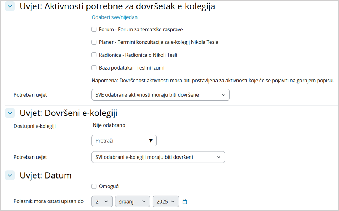Viewport: 339px width, 211px height.
Task: Collapse the 'Uvjet: Datum' section chevron
Action: click(x=10, y=175)
